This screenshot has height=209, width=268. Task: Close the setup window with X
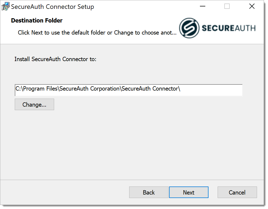[252, 6]
